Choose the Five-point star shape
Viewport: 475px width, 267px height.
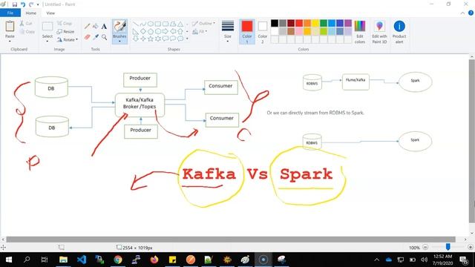pyautogui.click(x=151, y=39)
